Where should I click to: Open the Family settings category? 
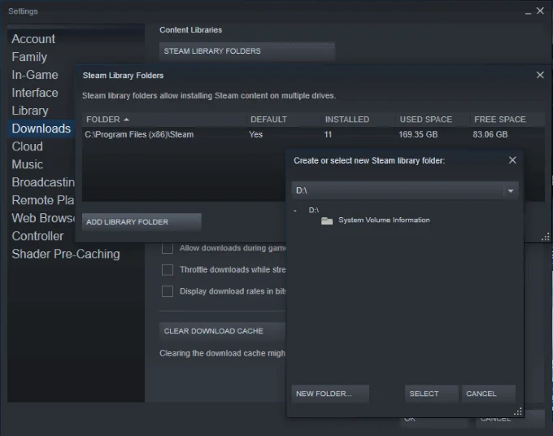(29, 57)
